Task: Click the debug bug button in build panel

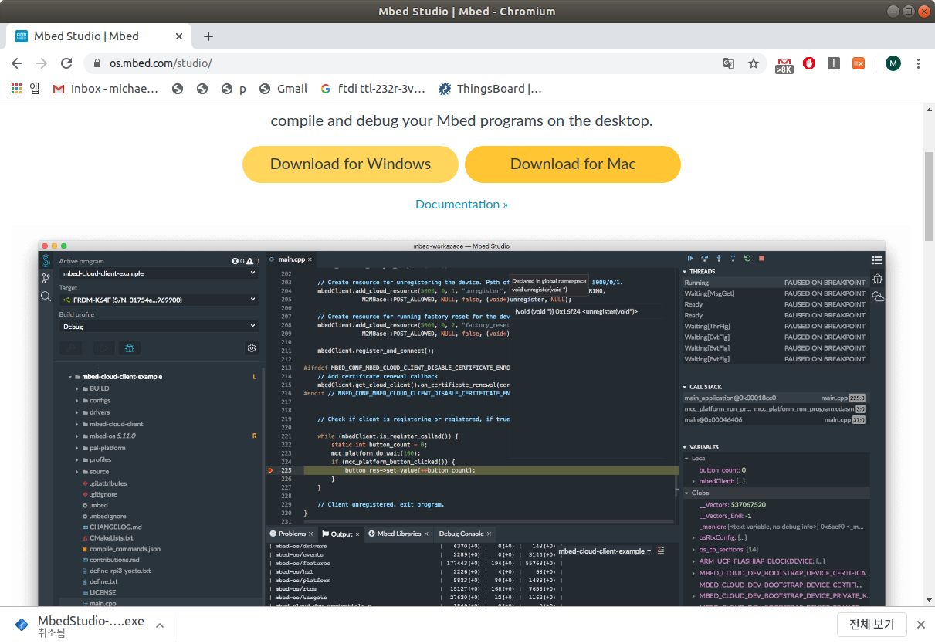Action: tap(129, 348)
